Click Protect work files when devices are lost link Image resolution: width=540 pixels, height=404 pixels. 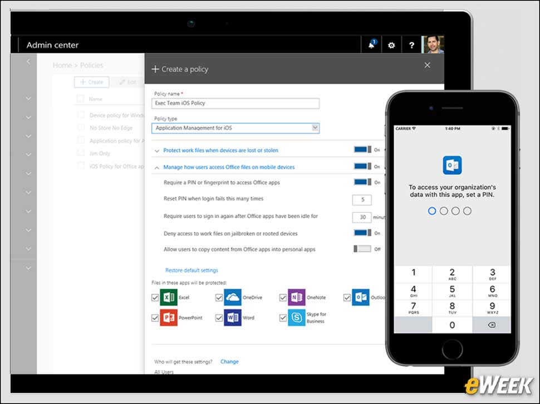pyautogui.click(x=221, y=150)
